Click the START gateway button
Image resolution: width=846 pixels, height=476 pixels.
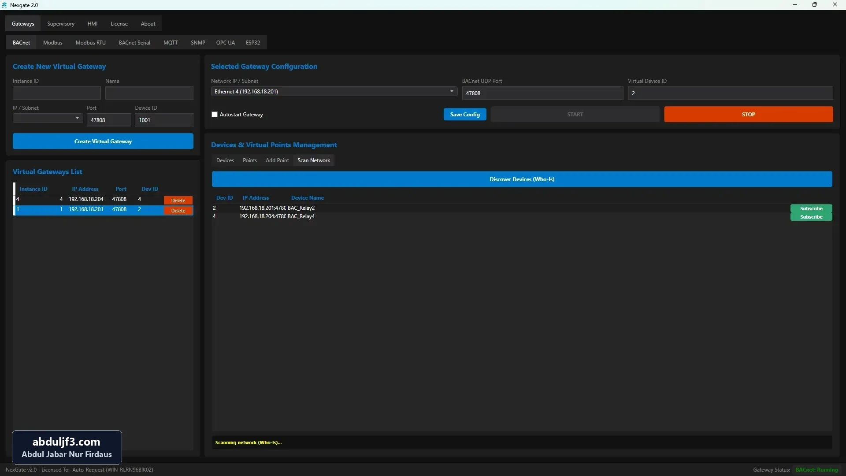(x=575, y=115)
